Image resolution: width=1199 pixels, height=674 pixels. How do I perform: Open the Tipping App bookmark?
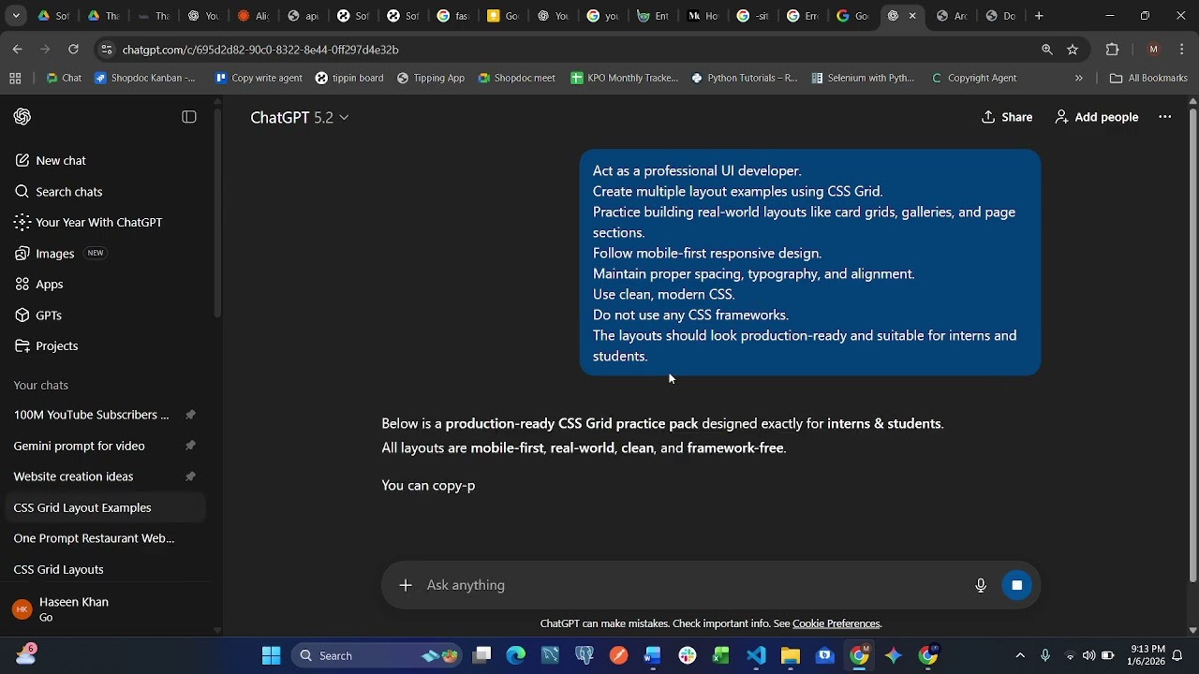point(431,79)
